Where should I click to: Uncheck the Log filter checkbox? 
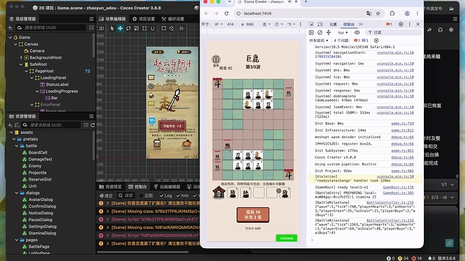(x=161, y=196)
